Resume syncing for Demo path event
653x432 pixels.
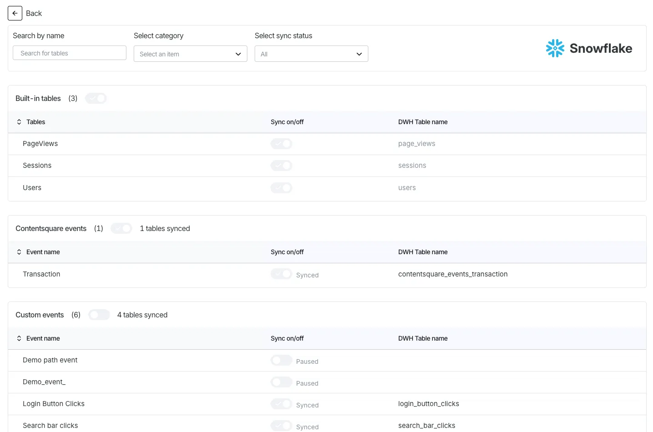(281, 360)
